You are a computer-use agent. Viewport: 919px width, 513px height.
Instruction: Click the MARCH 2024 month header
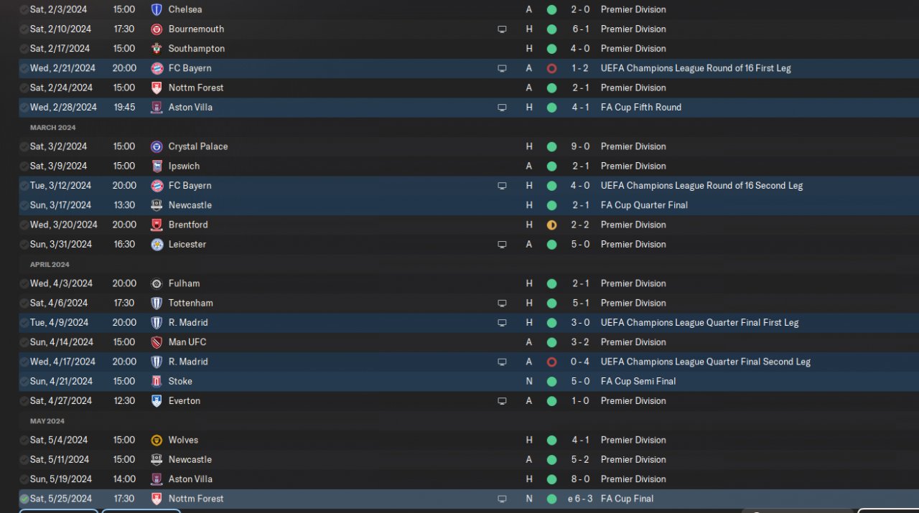pyautogui.click(x=52, y=128)
